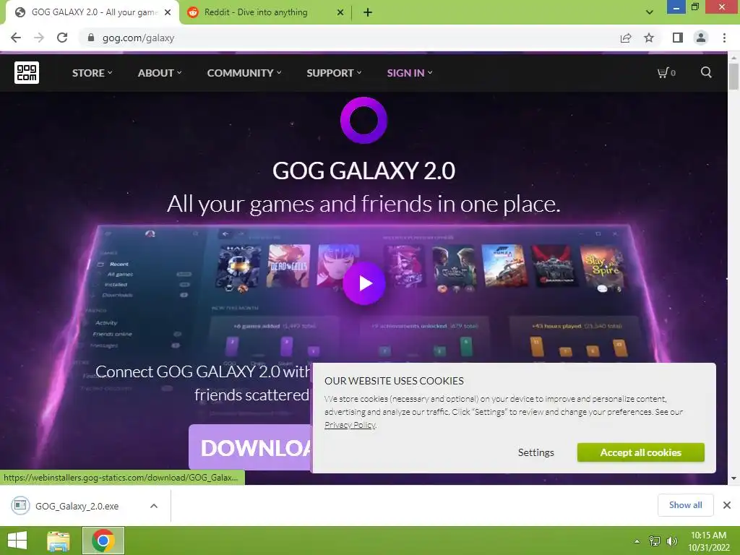Close the Reddit tab
The image size is (740, 555).
[x=340, y=12]
